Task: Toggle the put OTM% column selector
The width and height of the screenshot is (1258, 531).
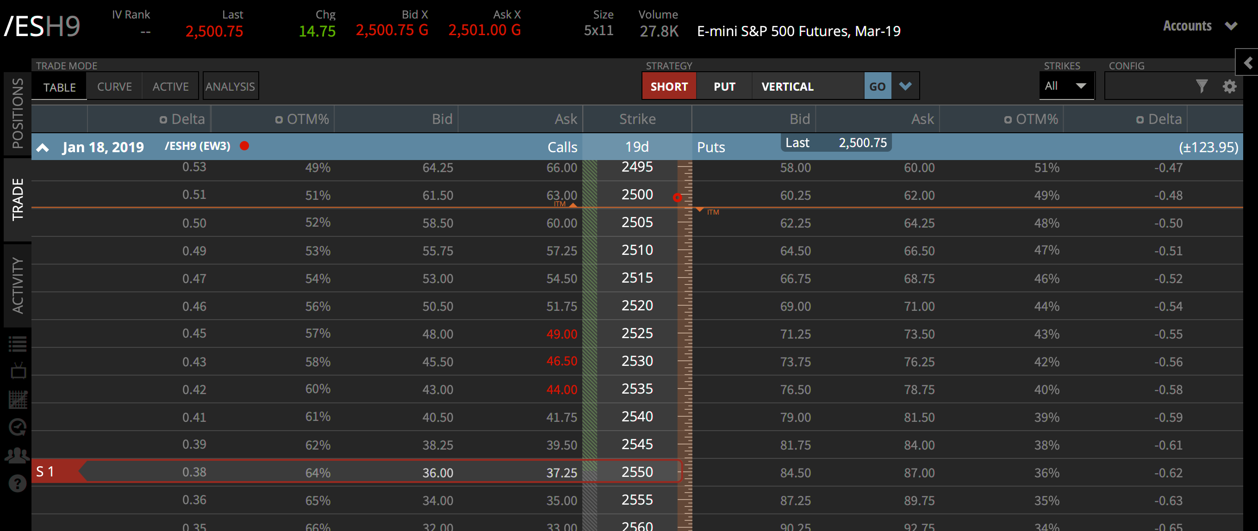Action: coord(1008,120)
